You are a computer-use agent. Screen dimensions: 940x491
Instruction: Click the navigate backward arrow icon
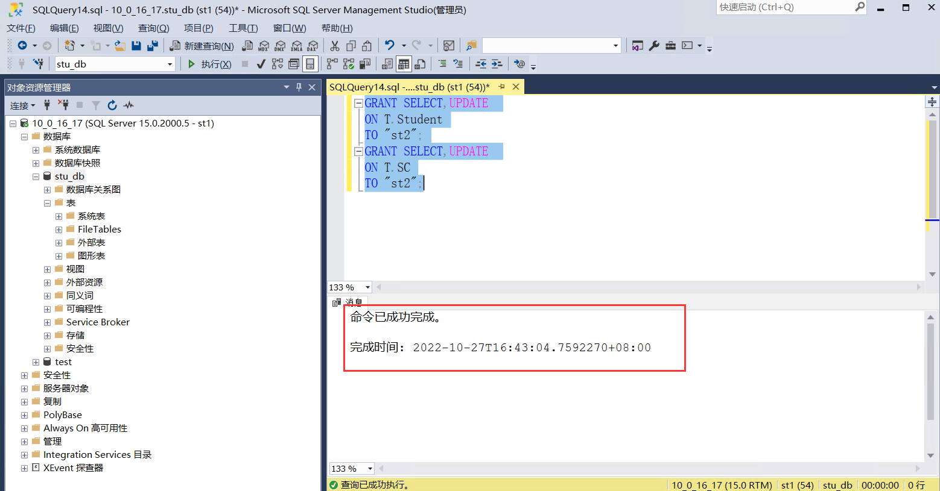point(22,46)
